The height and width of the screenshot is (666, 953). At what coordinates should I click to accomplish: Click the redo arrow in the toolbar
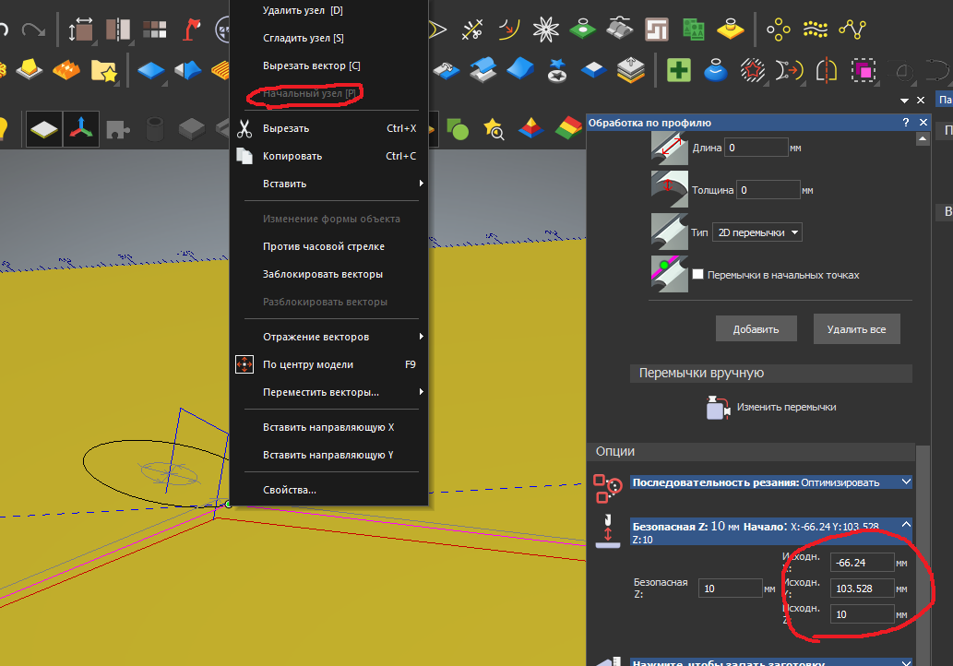coord(33,30)
